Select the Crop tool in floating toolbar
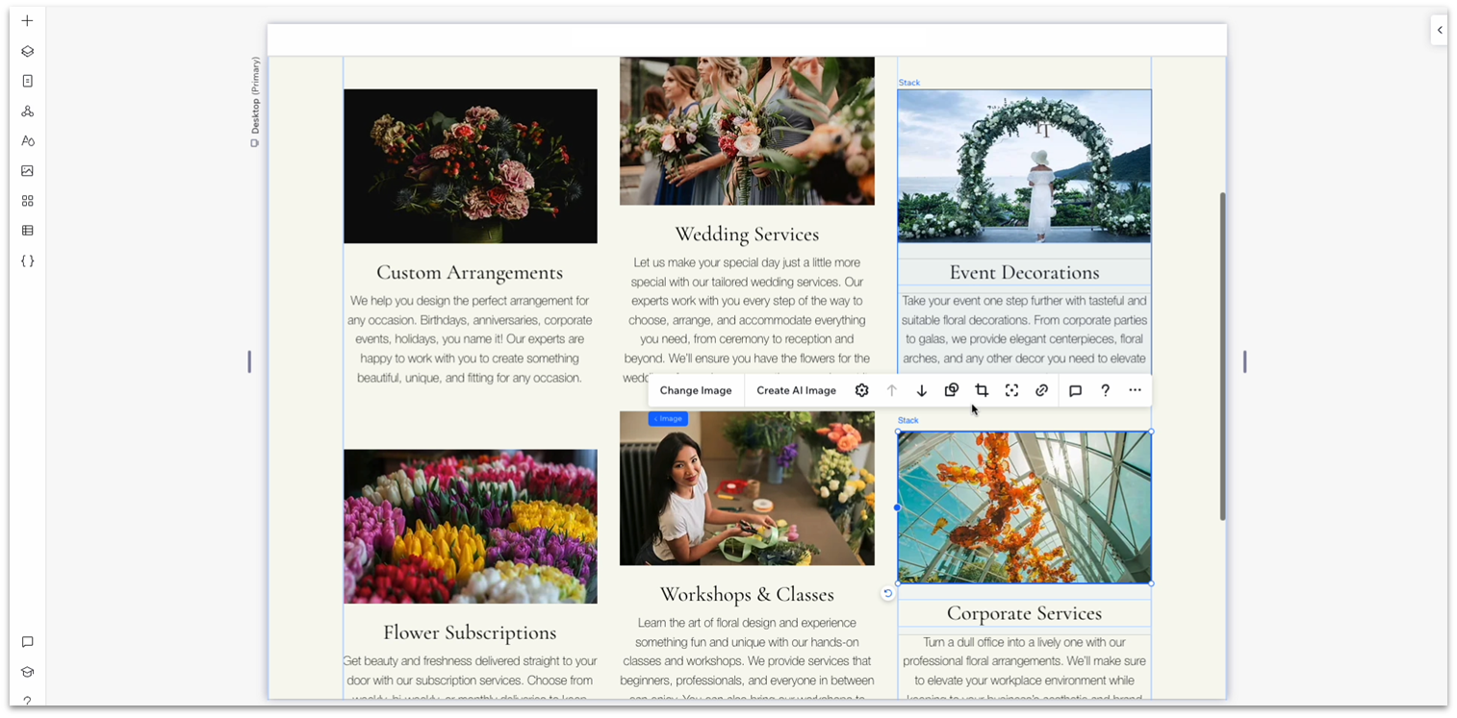Image resolution: width=1457 pixels, height=718 pixels. [x=982, y=390]
